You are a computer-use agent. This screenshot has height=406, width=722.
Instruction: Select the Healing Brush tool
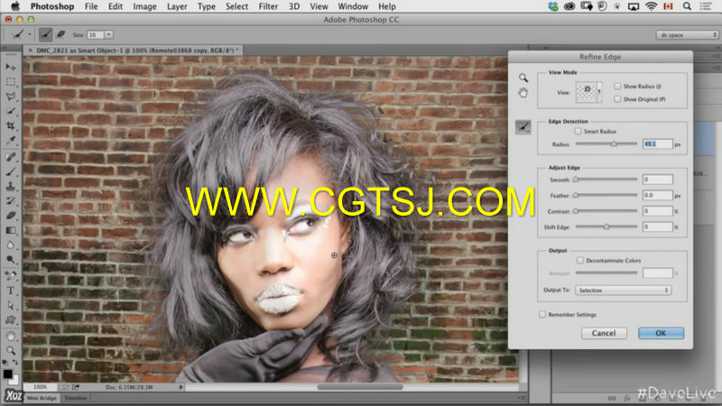[11, 157]
